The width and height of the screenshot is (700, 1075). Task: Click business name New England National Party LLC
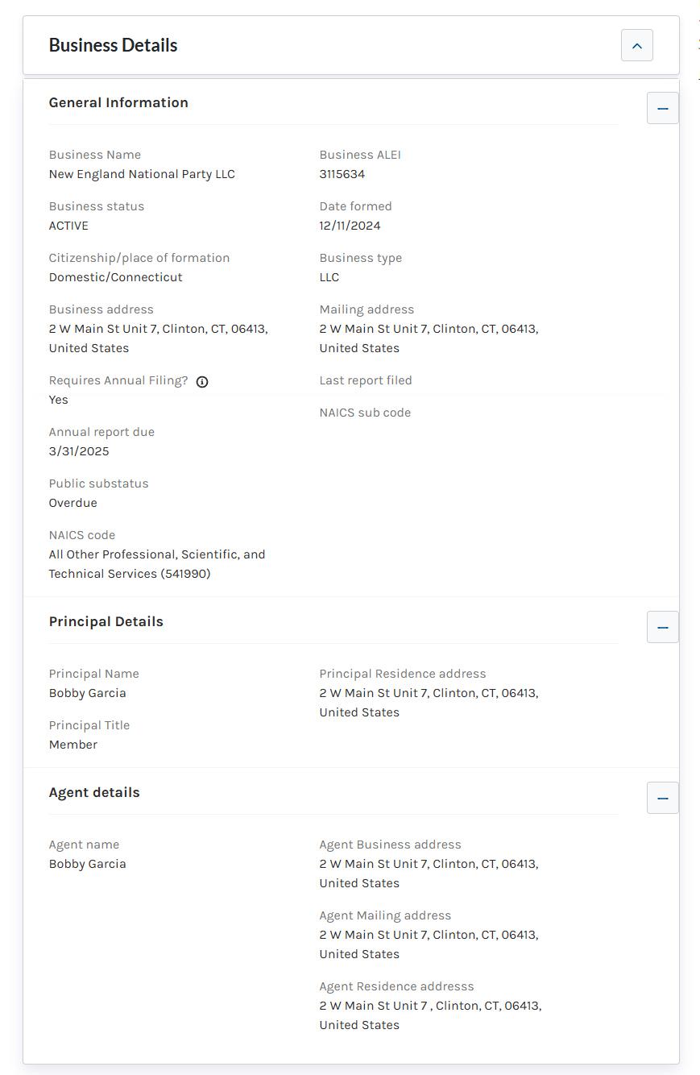(142, 174)
